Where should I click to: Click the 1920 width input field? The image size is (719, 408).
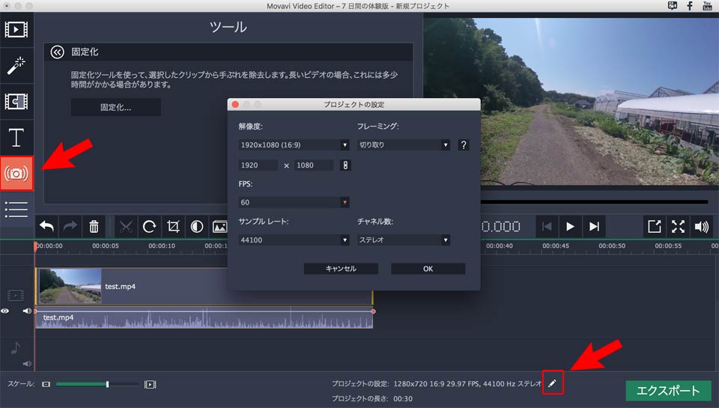[x=258, y=165]
